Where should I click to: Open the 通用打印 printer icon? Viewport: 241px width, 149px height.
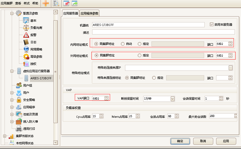[19, 129]
